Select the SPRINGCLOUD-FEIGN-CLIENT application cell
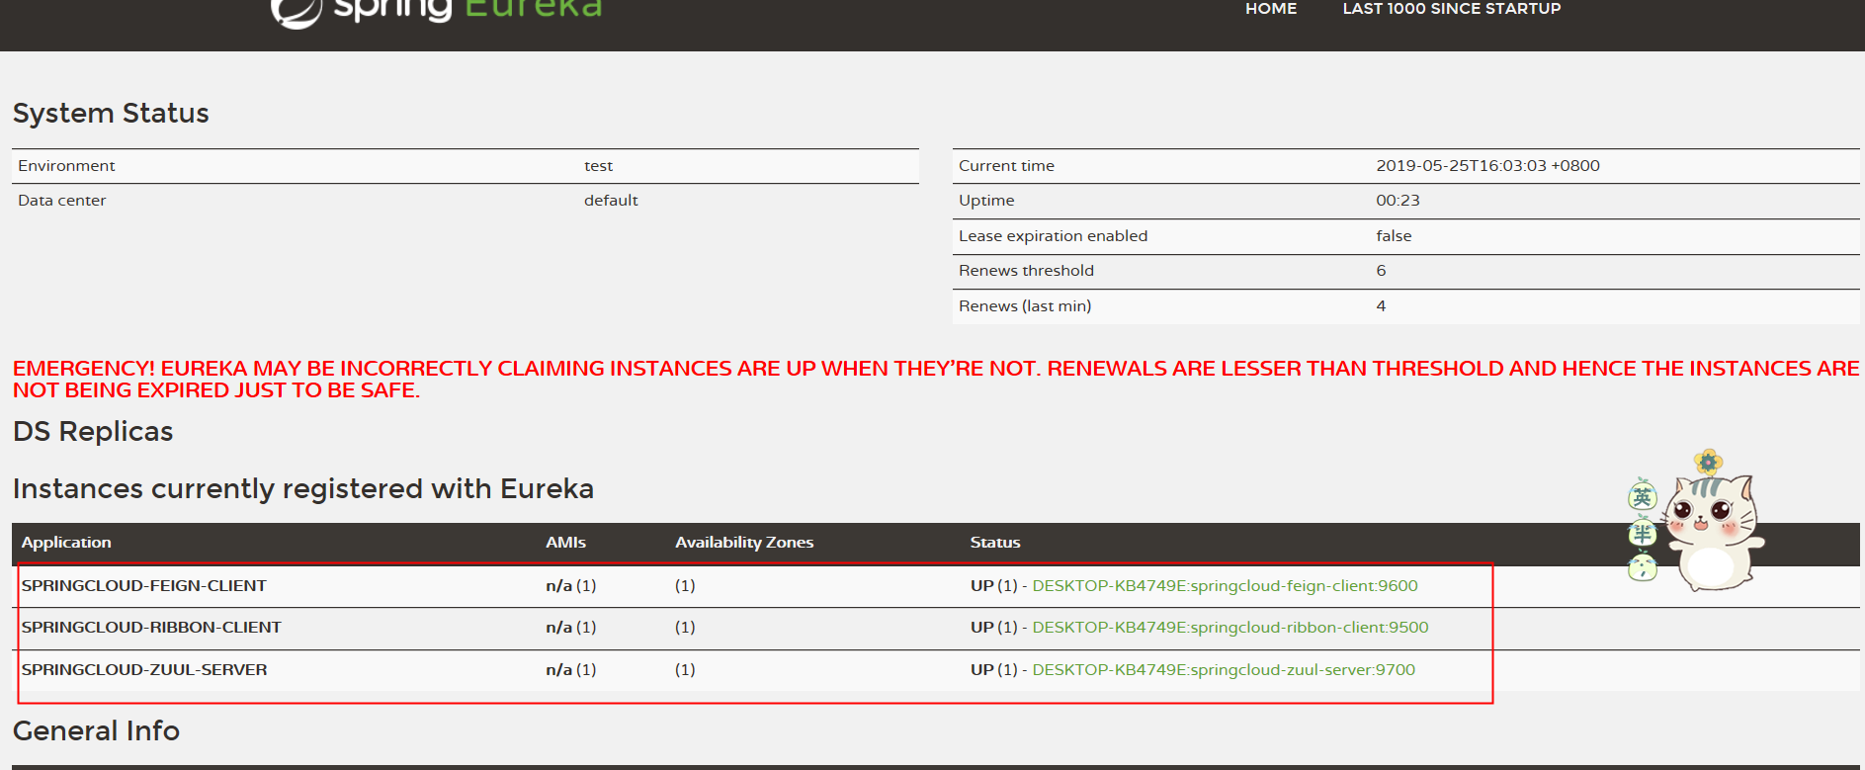The image size is (1865, 770). click(144, 585)
